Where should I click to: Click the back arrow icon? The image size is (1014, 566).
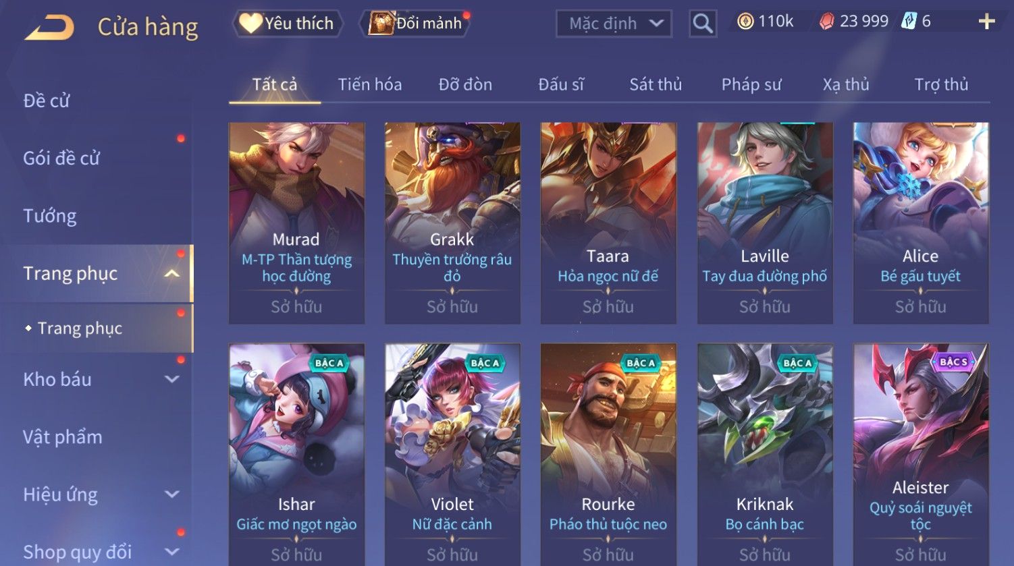(x=50, y=28)
